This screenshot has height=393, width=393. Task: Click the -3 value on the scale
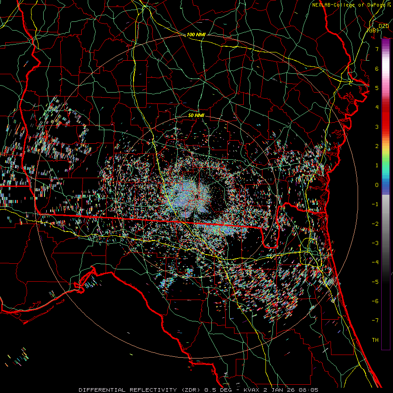pos(375,243)
